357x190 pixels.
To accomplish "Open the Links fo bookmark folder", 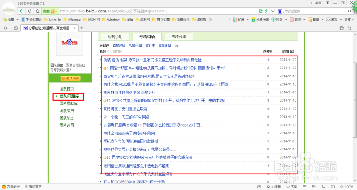I will [52, 20].
